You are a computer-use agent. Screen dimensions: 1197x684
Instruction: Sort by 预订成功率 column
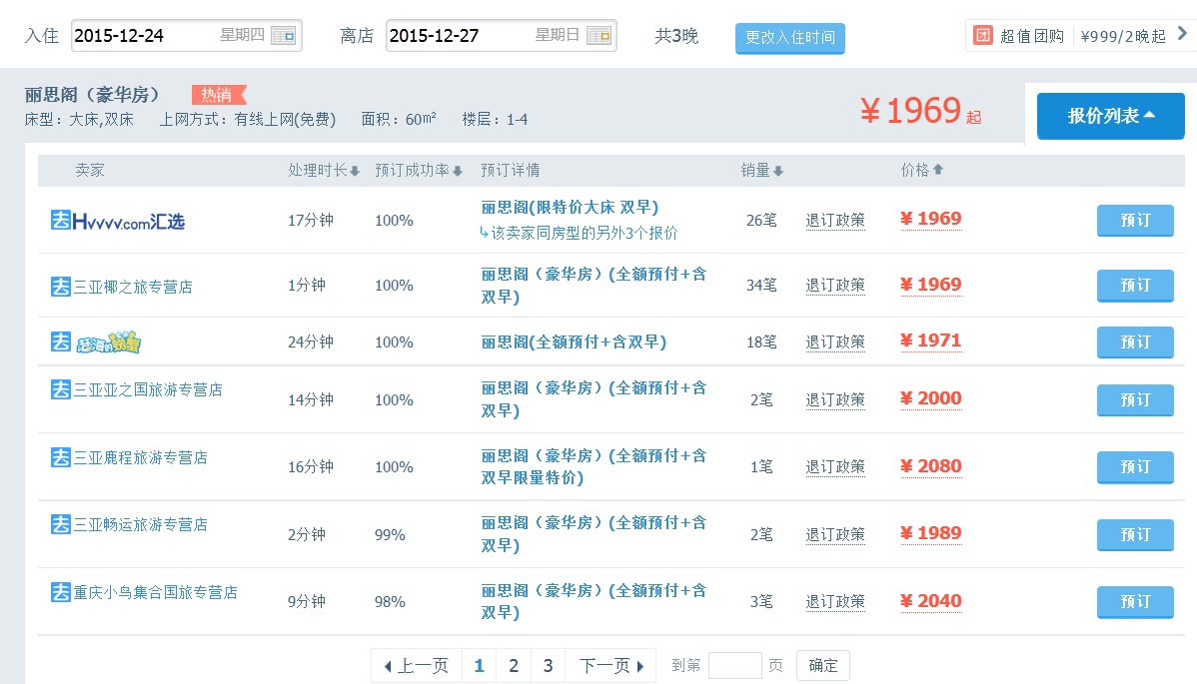(x=419, y=171)
